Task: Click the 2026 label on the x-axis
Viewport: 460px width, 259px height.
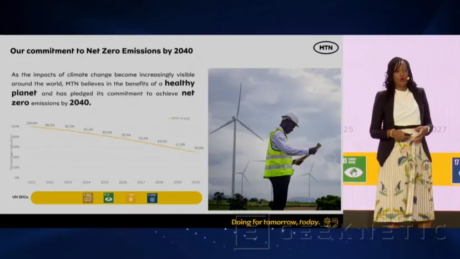Action: click(123, 182)
